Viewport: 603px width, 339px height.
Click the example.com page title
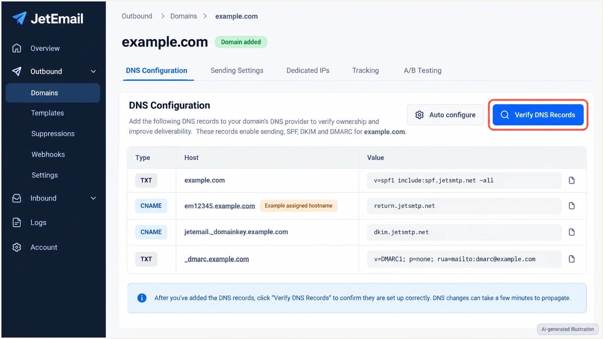[x=165, y=42]
